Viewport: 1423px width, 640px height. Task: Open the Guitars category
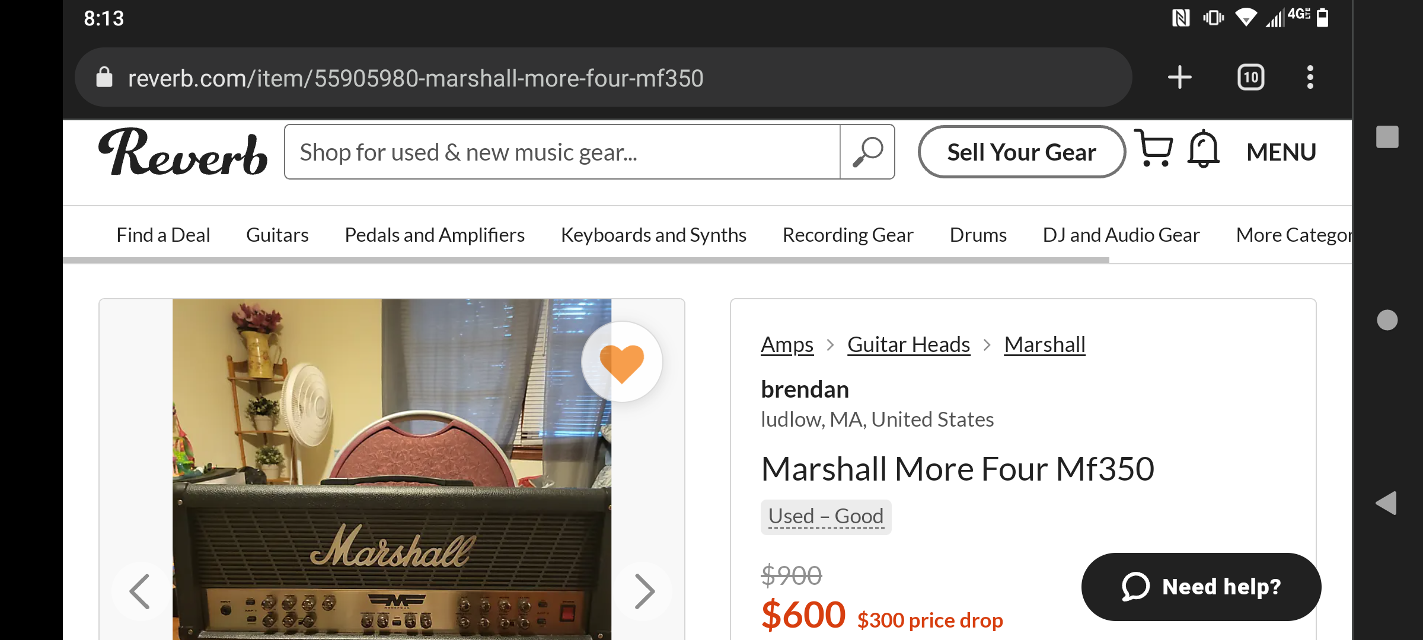[x=277, y=235]
